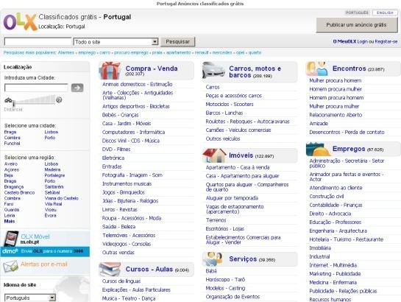Open Fotografia - Imagem - Som category

[132, 175]
